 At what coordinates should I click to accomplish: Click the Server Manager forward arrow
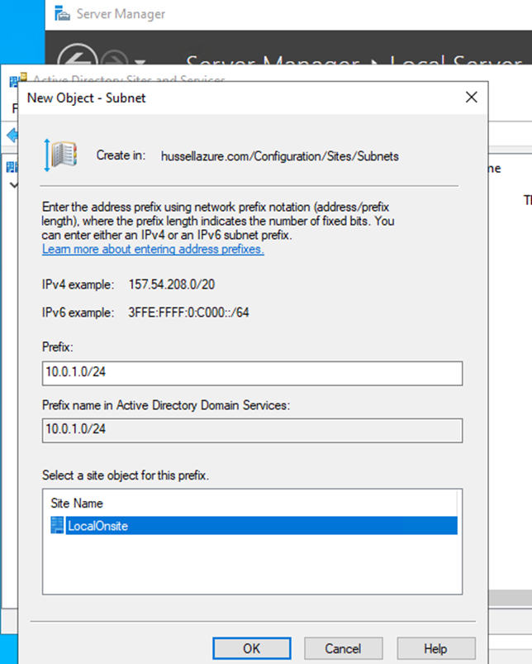coord(115,58)
